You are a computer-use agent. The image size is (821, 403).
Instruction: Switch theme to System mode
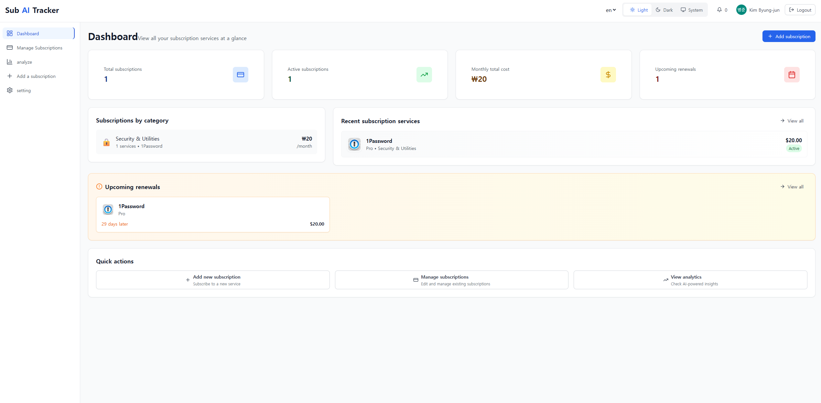point(692,10)
